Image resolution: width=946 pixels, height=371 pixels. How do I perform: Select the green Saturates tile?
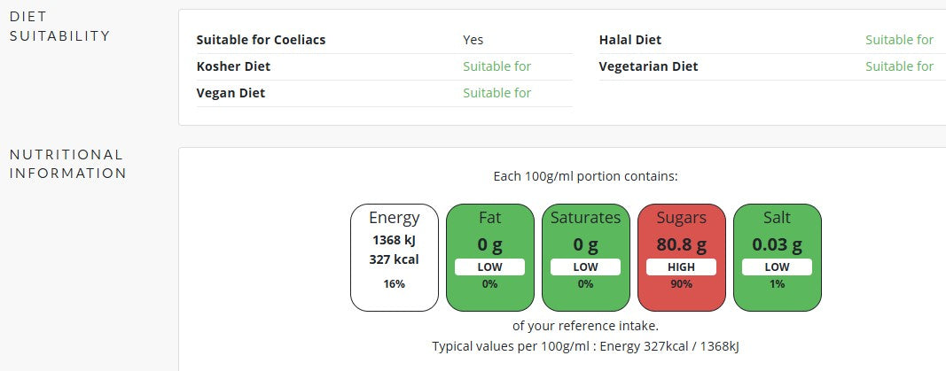pos(585,257)
